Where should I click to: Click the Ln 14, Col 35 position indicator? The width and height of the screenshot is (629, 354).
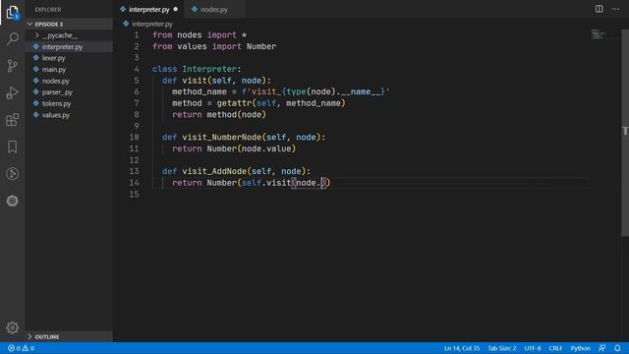pos(462,348)
